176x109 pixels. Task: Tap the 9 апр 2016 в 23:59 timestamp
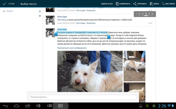pos(66,23)
